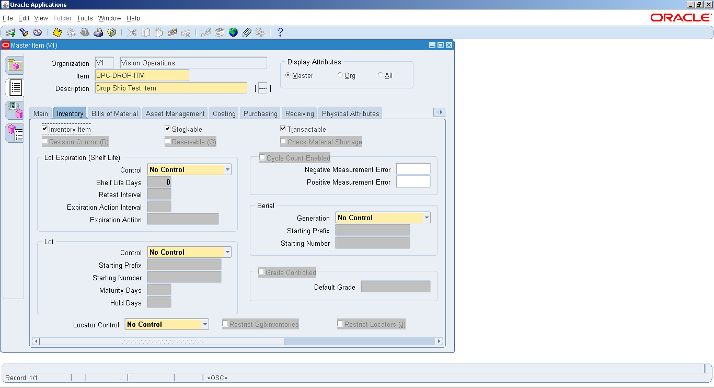The height and width of the screenshot is (388, 714).
Task: Open the Help menu in menu bar
Action: point(133,18)
